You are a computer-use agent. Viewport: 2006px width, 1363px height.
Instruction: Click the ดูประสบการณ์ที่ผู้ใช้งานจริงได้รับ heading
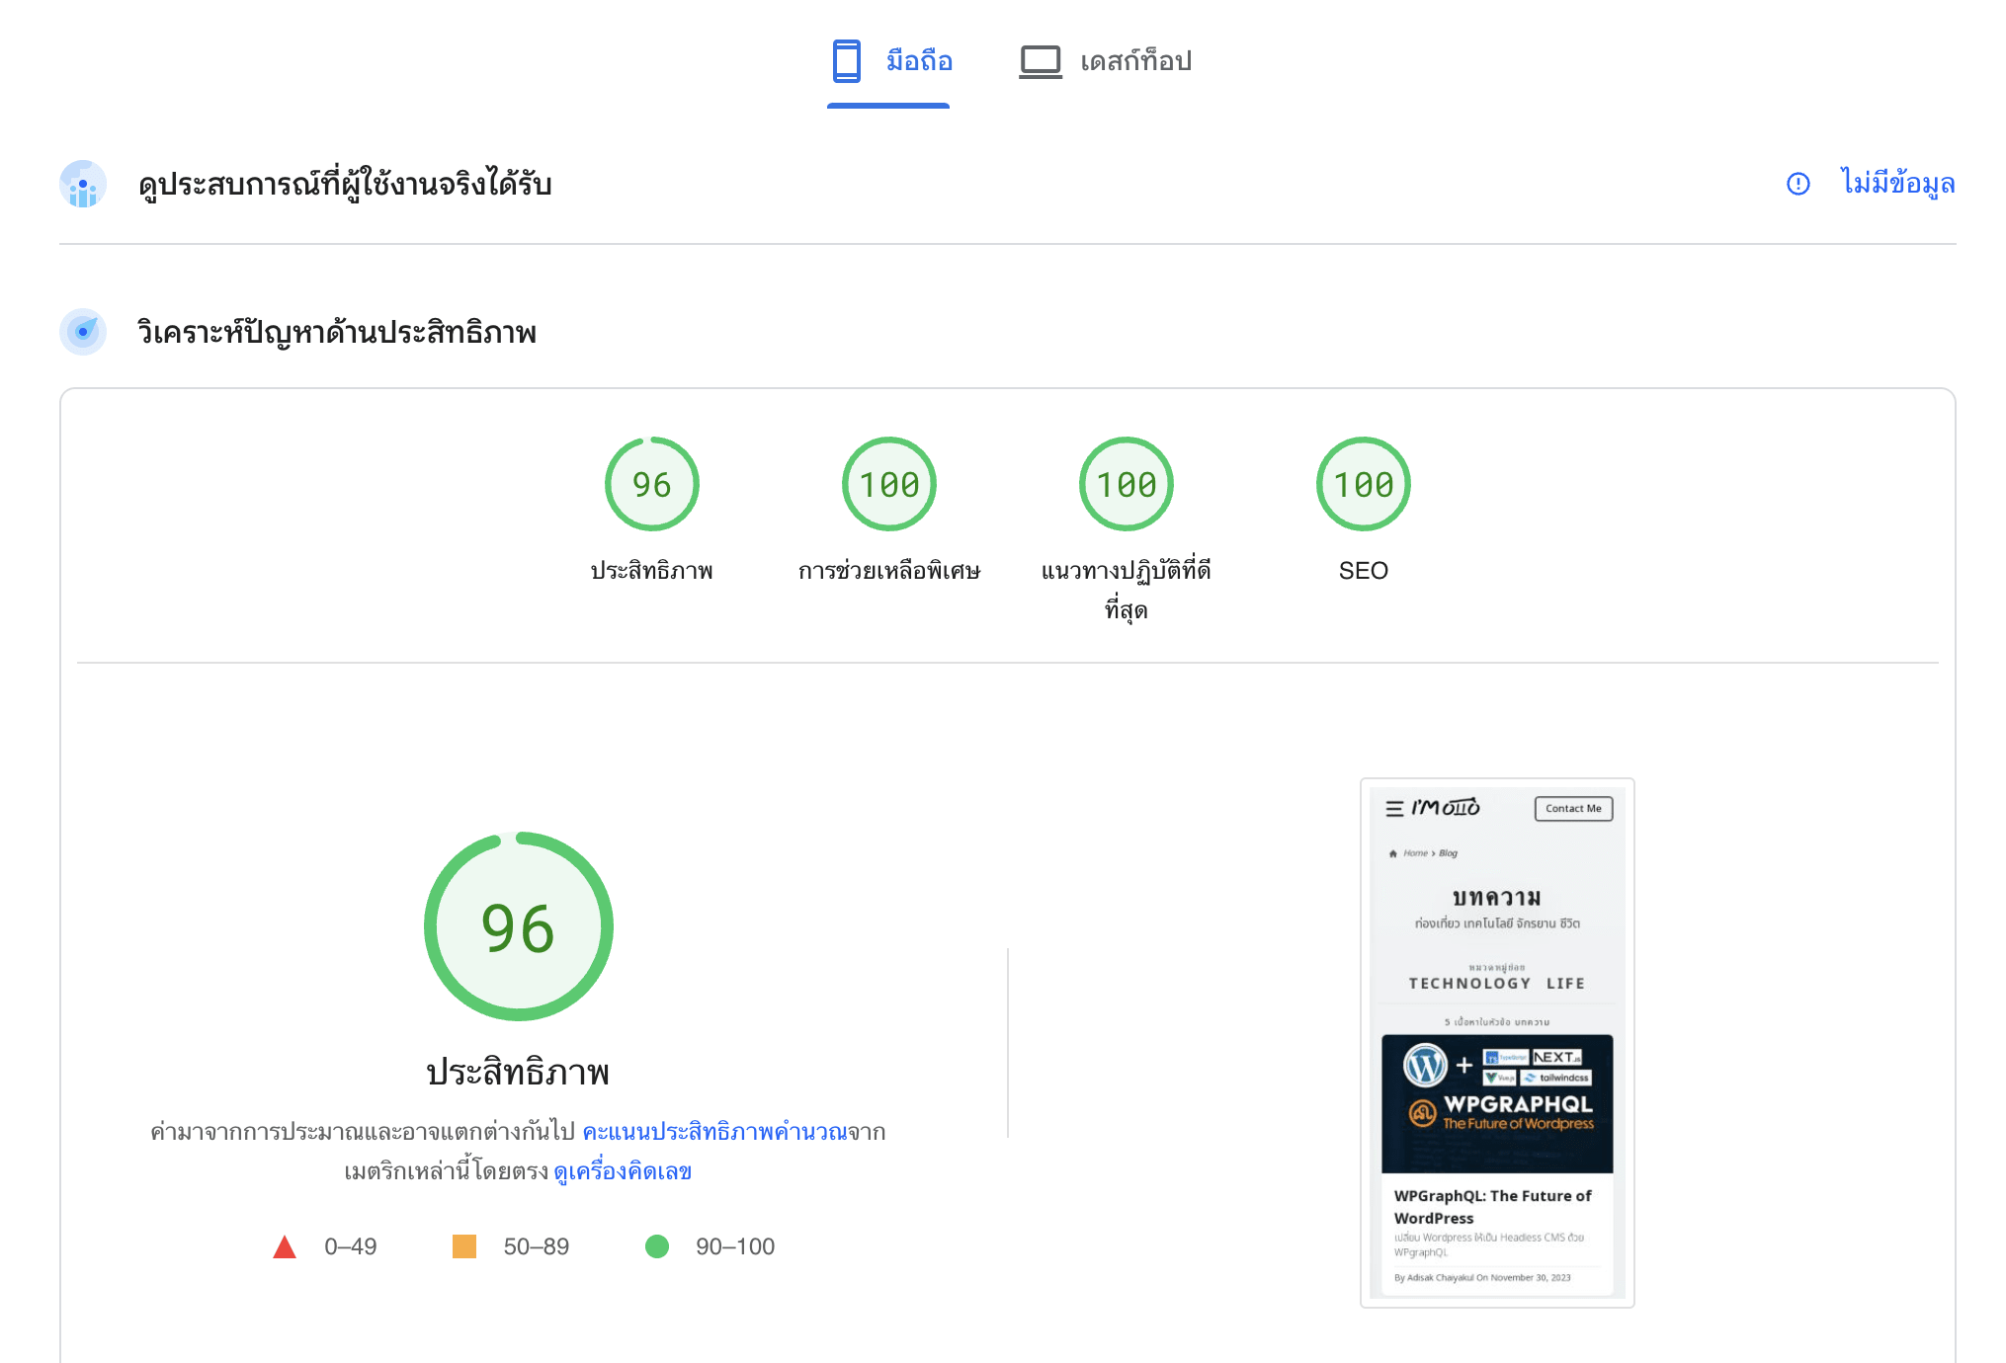(345, 185)
